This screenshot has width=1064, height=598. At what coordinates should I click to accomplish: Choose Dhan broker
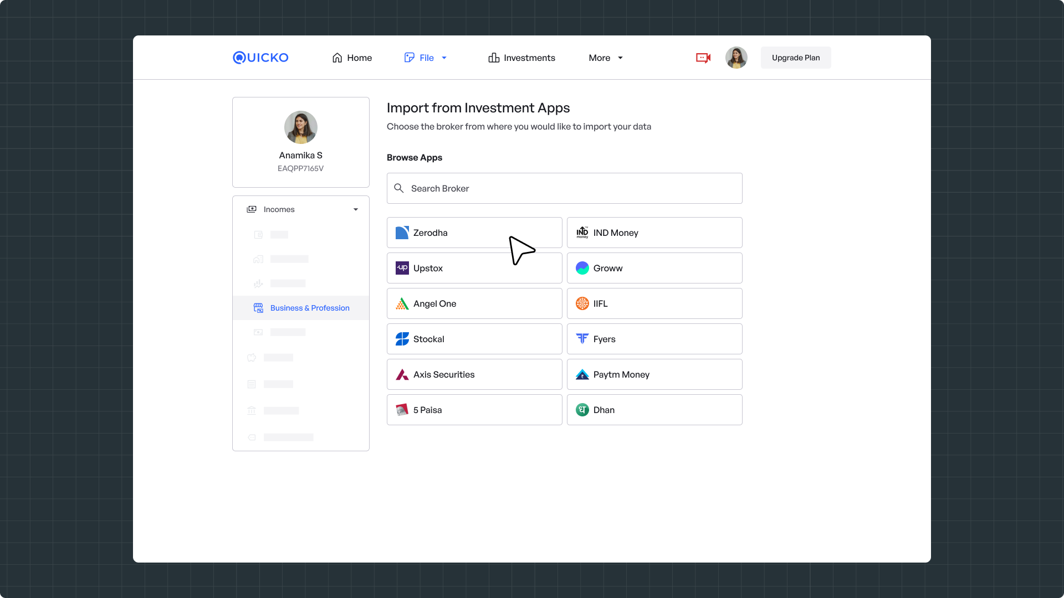pyautogui.click(x=654, y=410)
